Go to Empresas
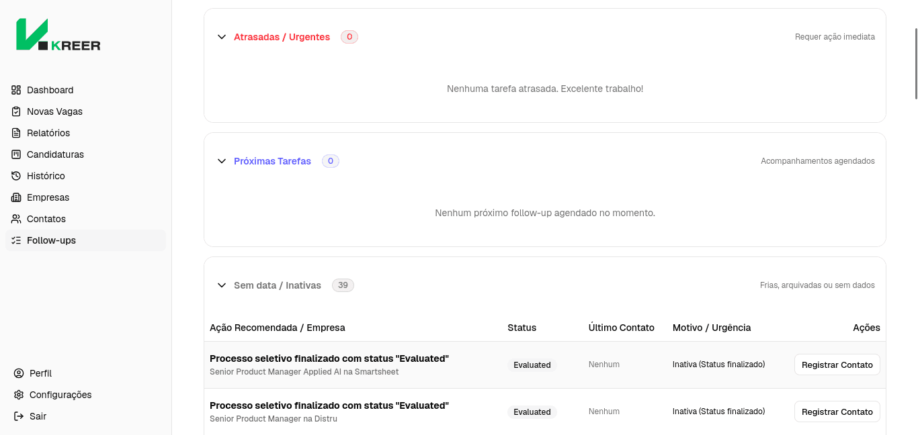The width and height of the screenshot is (918, 435). pyautogui.click(x=85, y=197)
